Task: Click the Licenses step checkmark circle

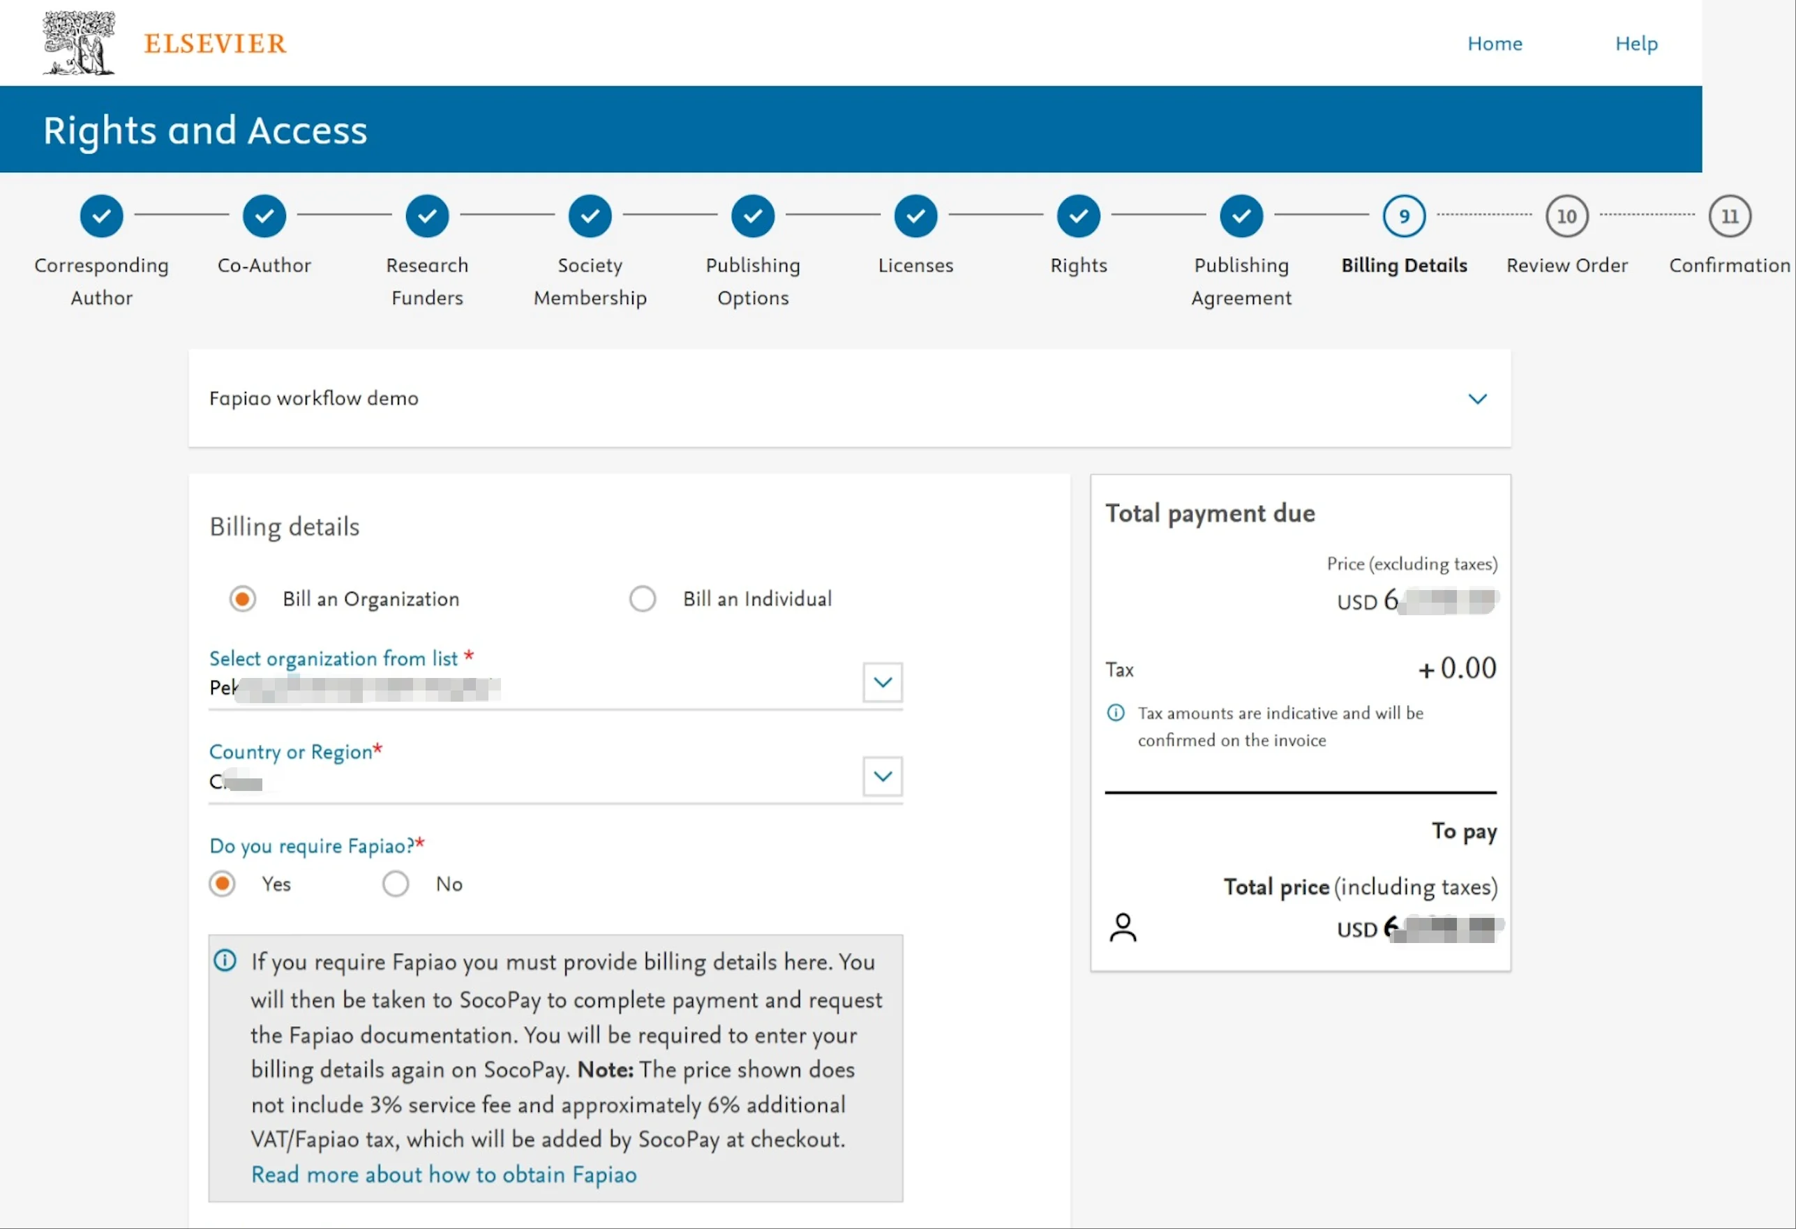Action: [x=915, y=216]
